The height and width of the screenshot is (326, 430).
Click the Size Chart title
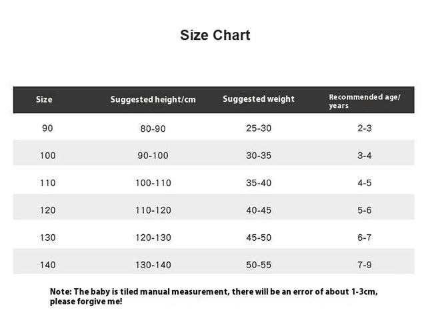click(215, 35)
